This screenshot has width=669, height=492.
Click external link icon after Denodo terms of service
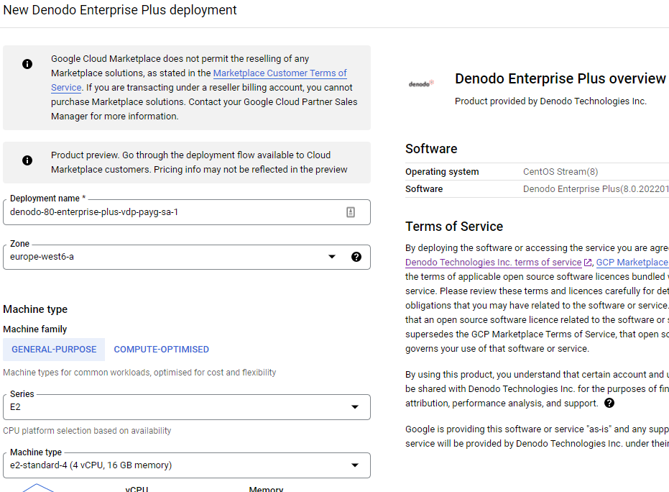tap(588, 263)
